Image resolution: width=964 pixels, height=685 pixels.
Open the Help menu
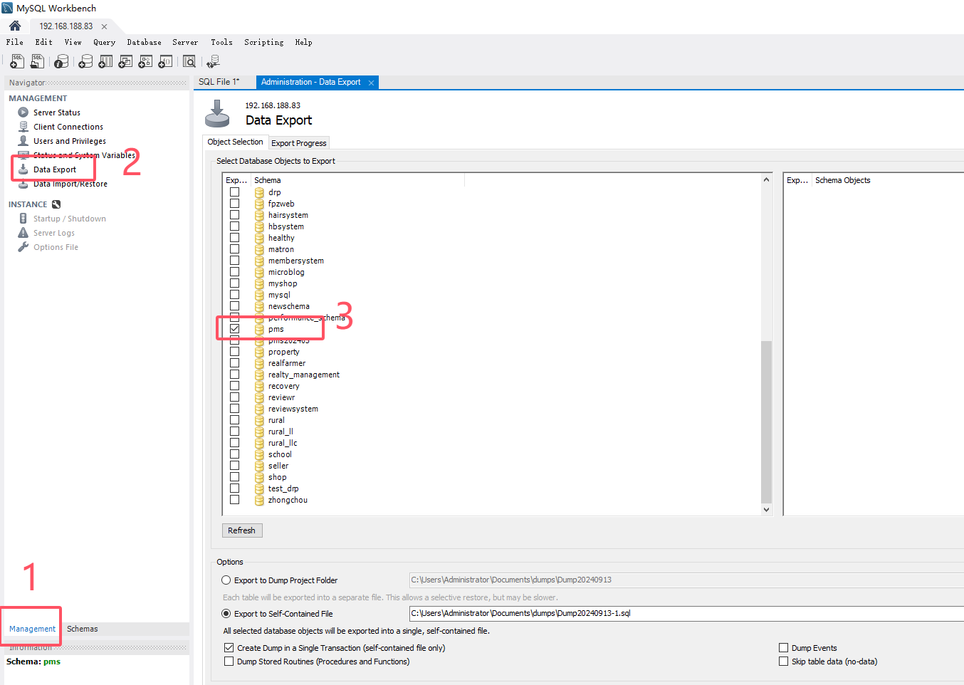coord(304,42)
